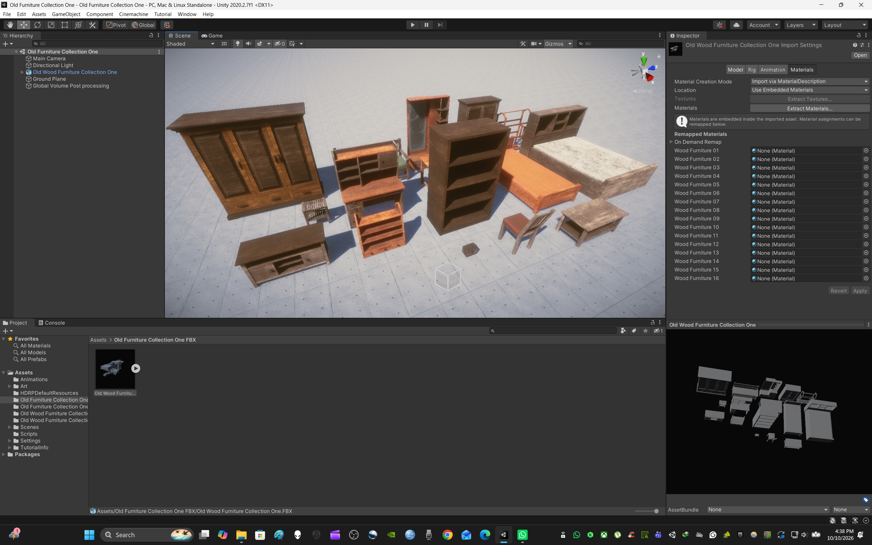The width and height of the screenshot is (872, 545).
Task: Open the Cinemachine menu
Action: coord(133,14)
